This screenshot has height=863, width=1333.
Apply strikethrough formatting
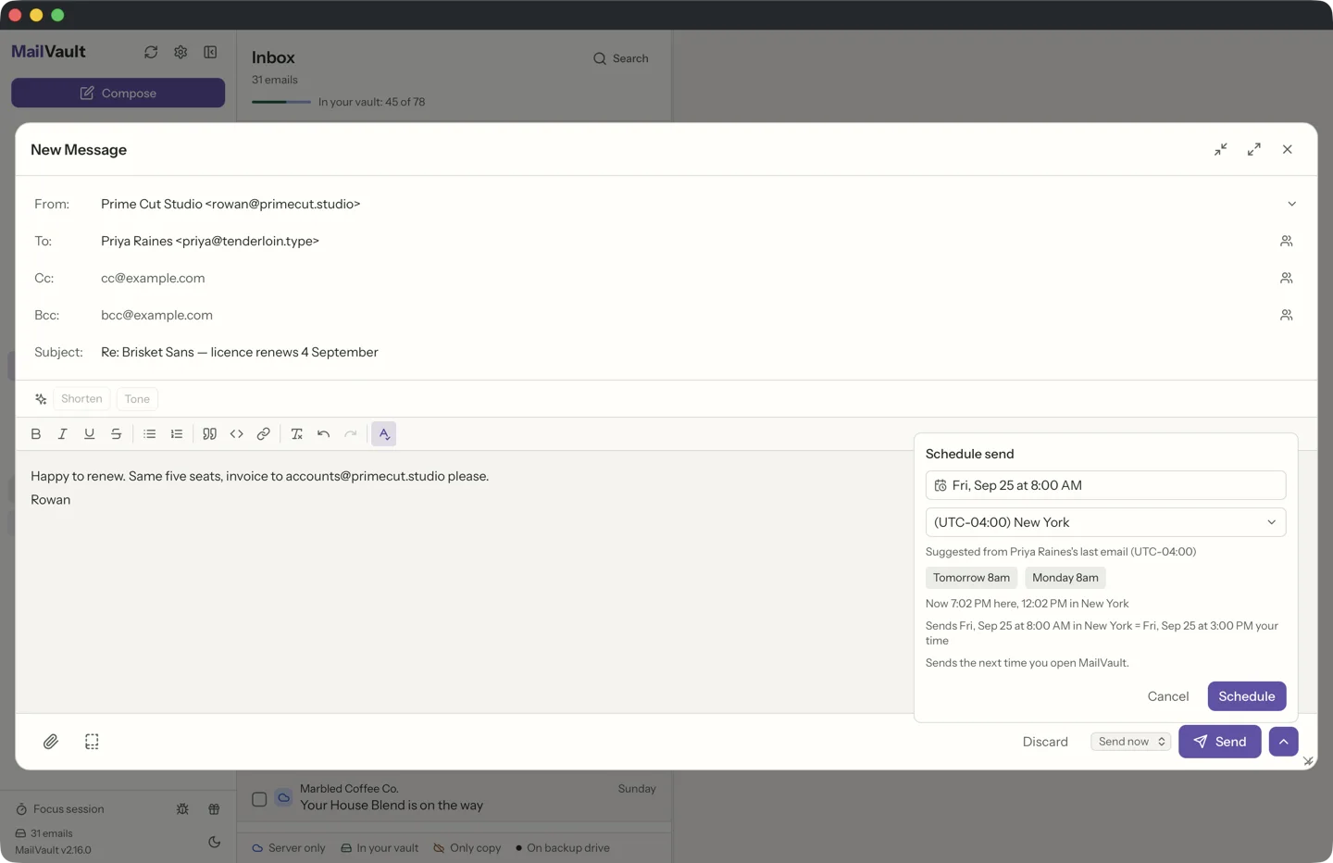117,434
